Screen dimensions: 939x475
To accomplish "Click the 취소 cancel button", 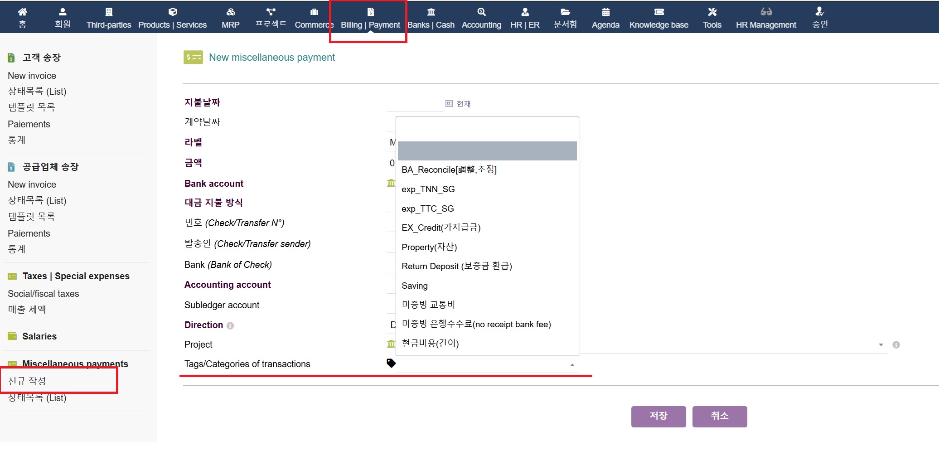I will pyautogui.click(x=719, y=416).
